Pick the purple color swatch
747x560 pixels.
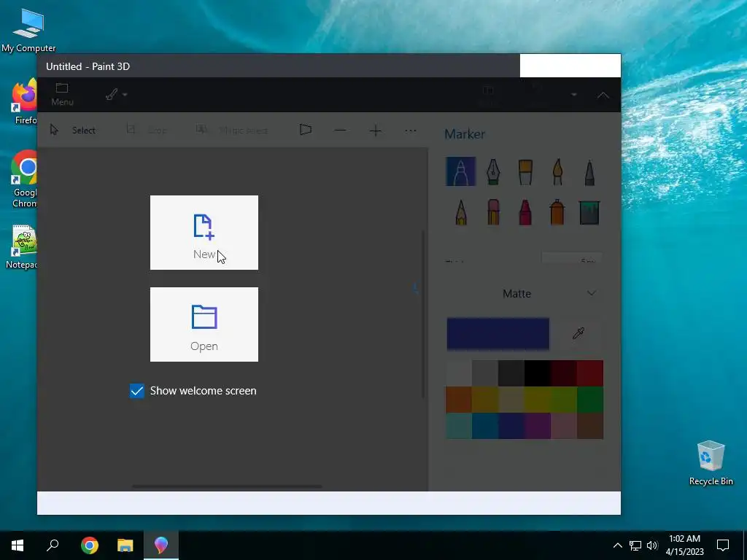tap(538, 426)
